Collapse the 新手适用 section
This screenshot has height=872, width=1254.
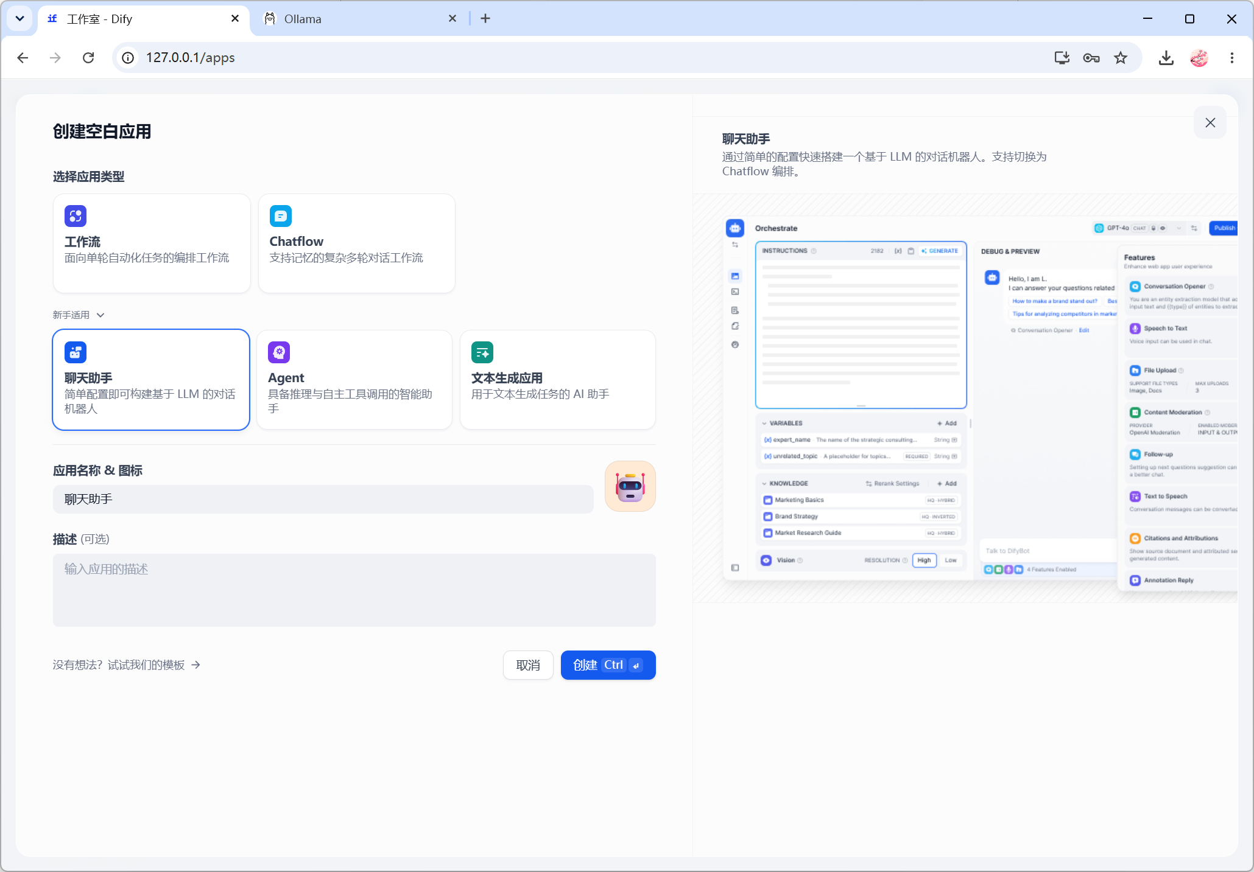pos(79,315)
